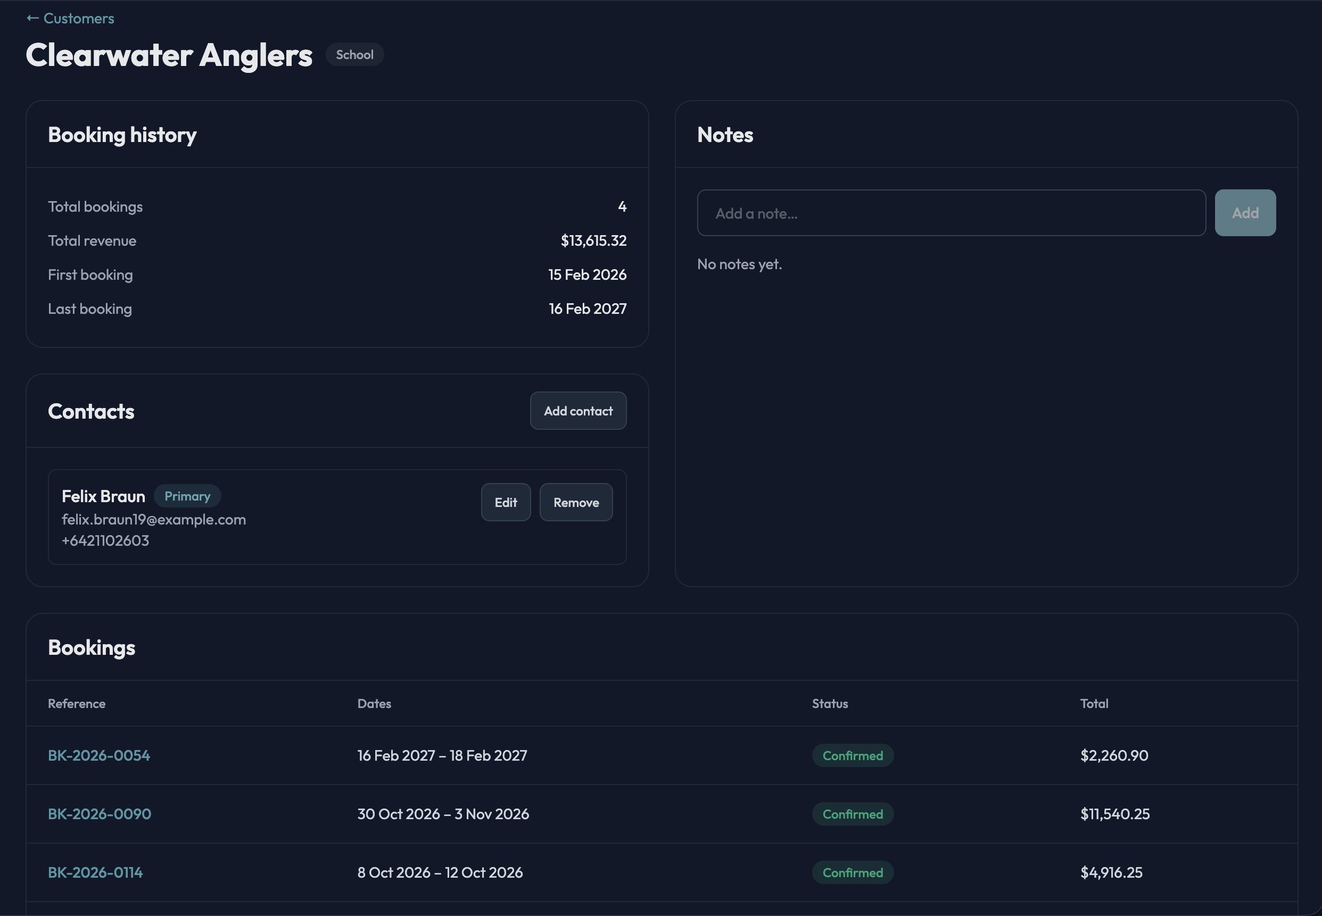The width and height of the screenshot is (1322, 916).
Task: Click the Booking history heading
Action: click(122, 135)
